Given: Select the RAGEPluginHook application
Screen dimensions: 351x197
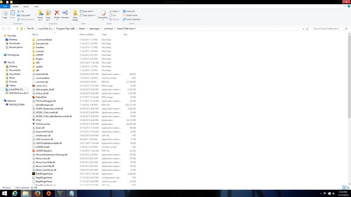Looking at the screenshot, I should click(x=44, y=174).
